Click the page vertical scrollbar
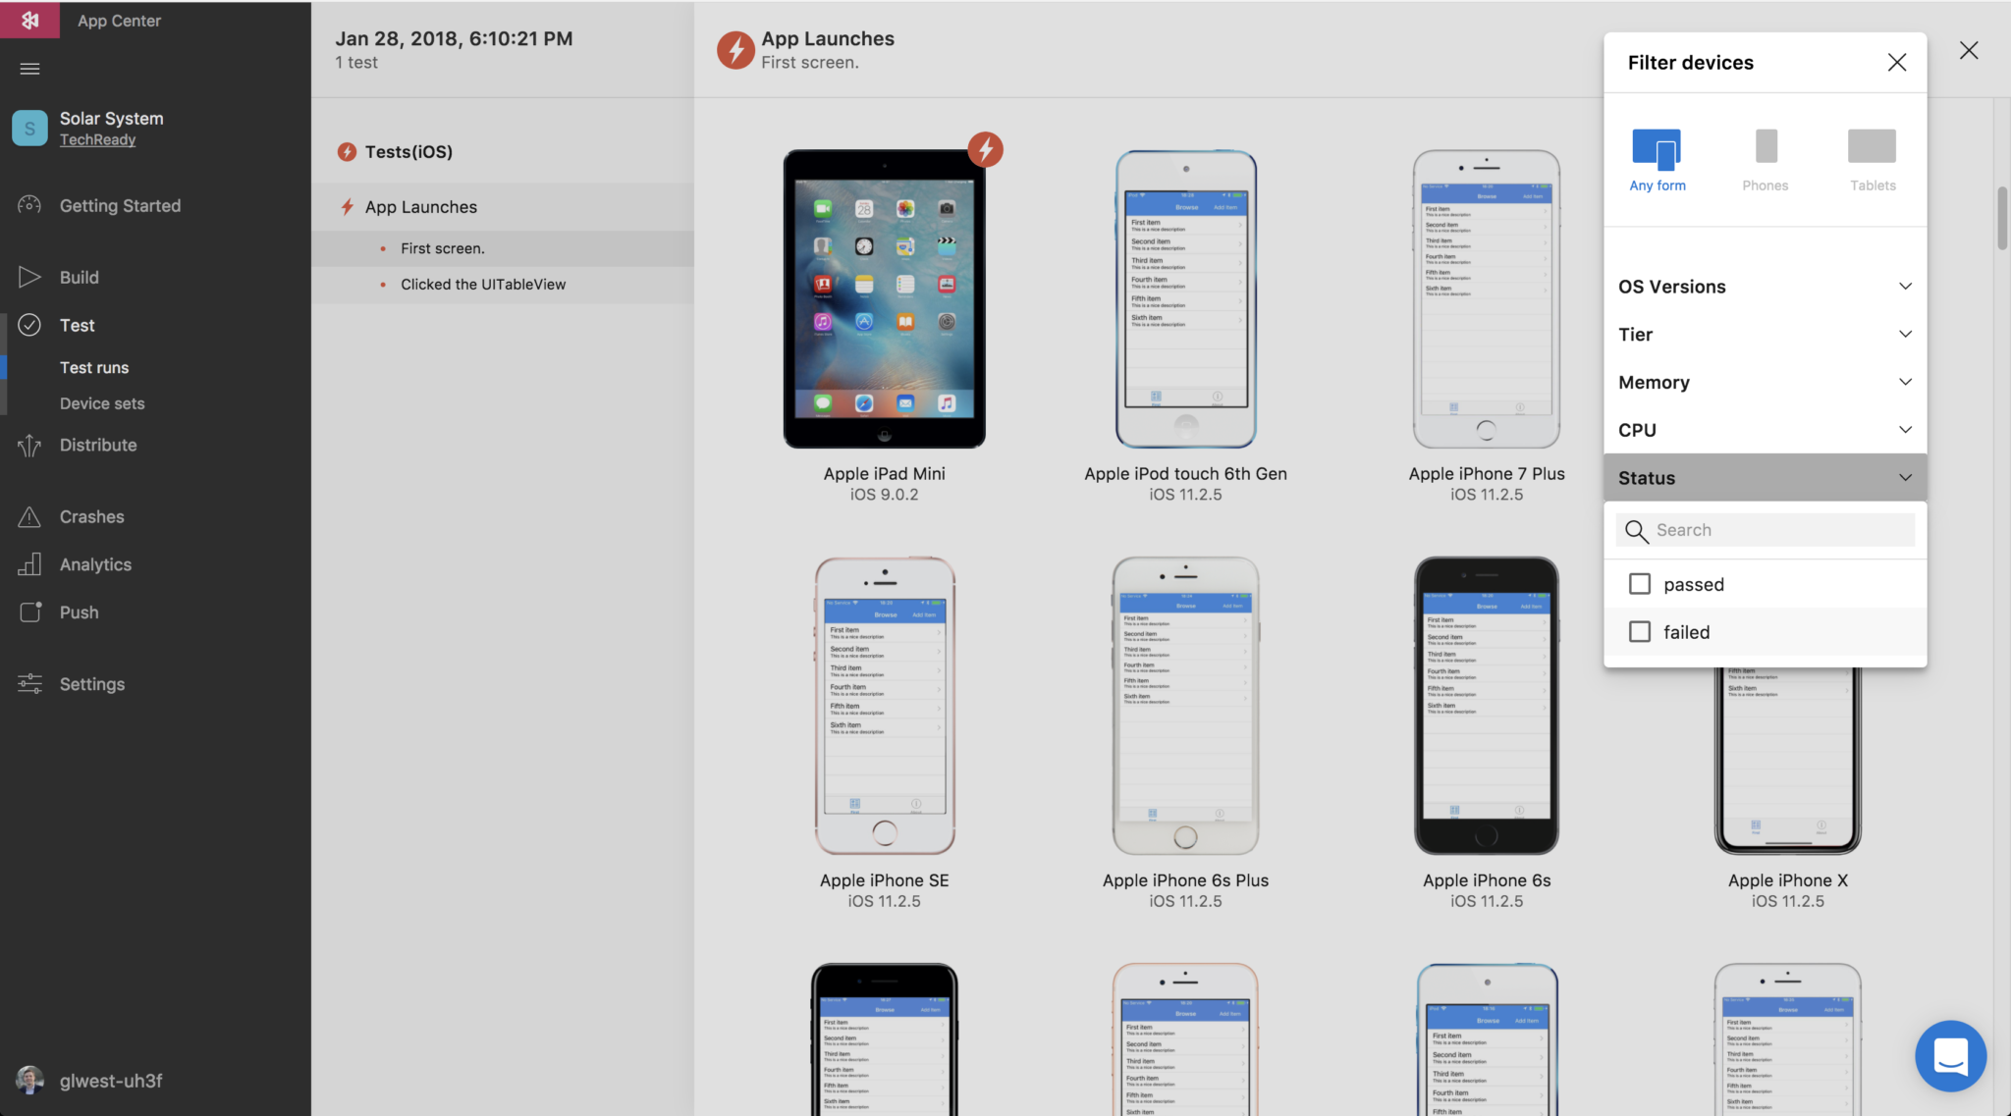This screenshot has height=1116, width=2011. 2001,217
